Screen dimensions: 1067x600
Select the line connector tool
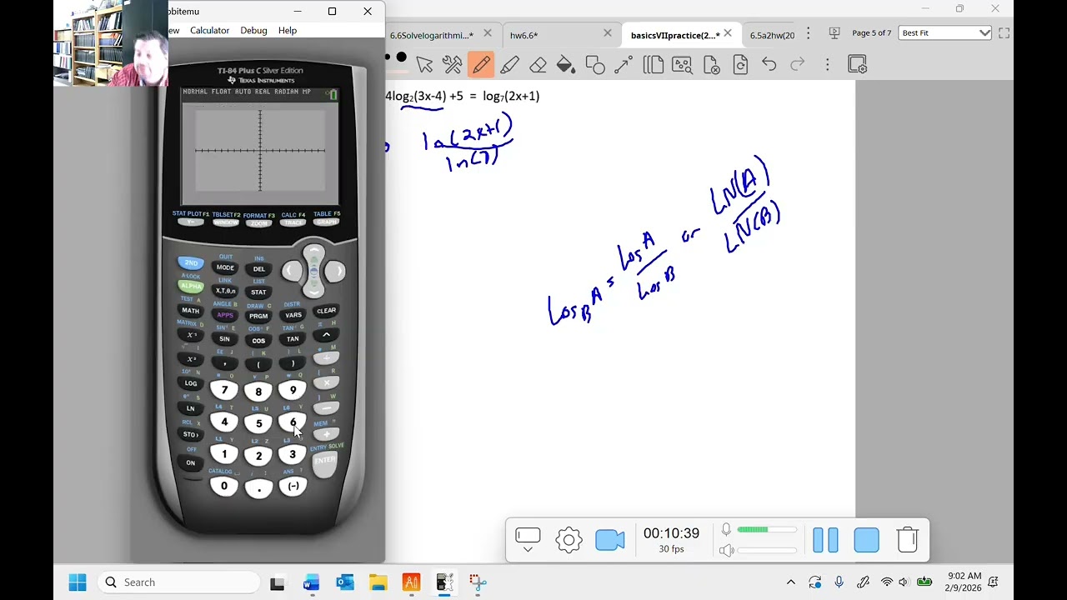tap(624, 64)
